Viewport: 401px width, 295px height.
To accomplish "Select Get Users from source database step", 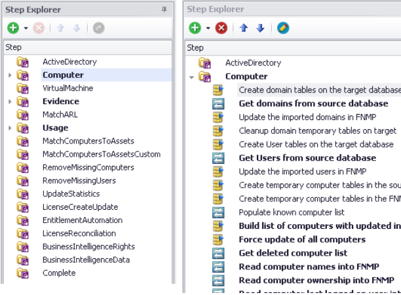I will click(307, 158).
